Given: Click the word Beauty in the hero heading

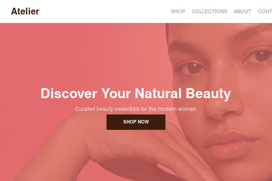Looking at the screenshot, I should point(208,94).
